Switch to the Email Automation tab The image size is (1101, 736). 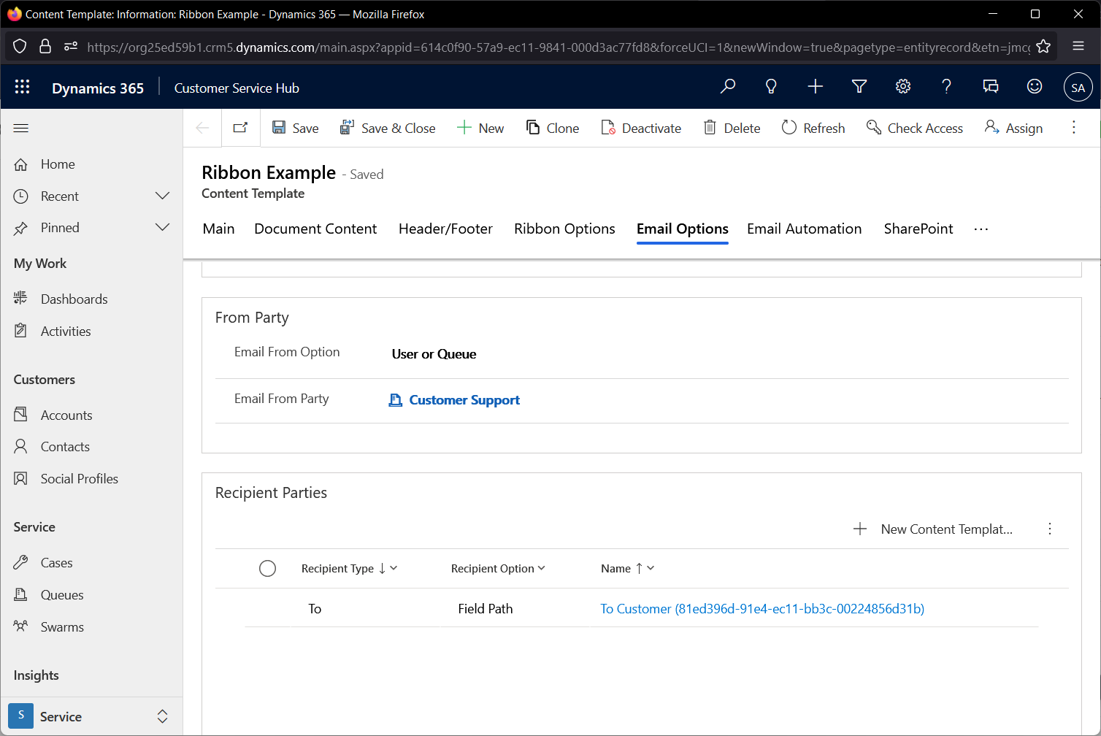click(804, 229)
